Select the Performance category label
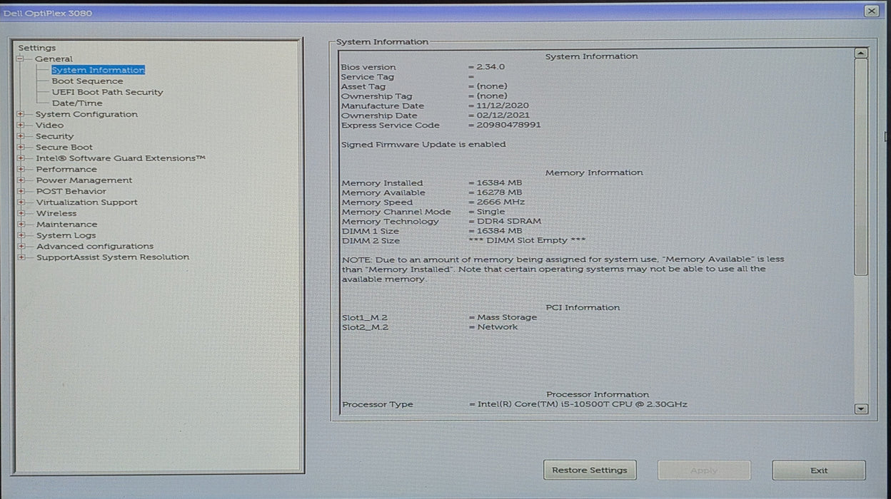This screenshot has width=891, height=499. pos(66,170)
